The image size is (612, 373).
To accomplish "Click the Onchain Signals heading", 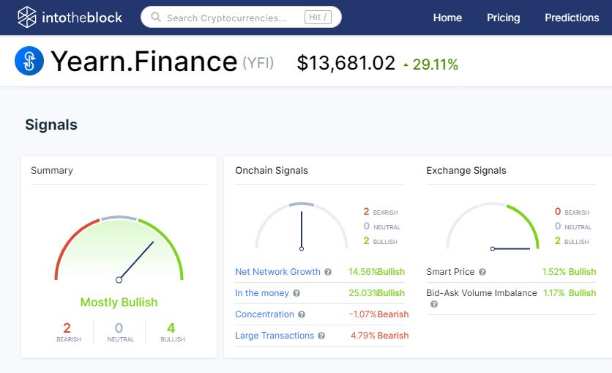I will coord(272,170).
